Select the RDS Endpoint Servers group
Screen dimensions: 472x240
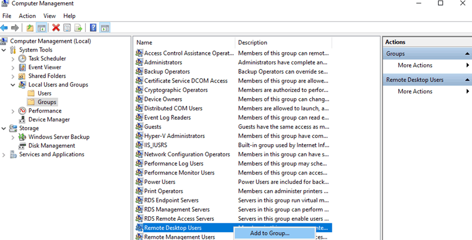[x=171, y=200]
